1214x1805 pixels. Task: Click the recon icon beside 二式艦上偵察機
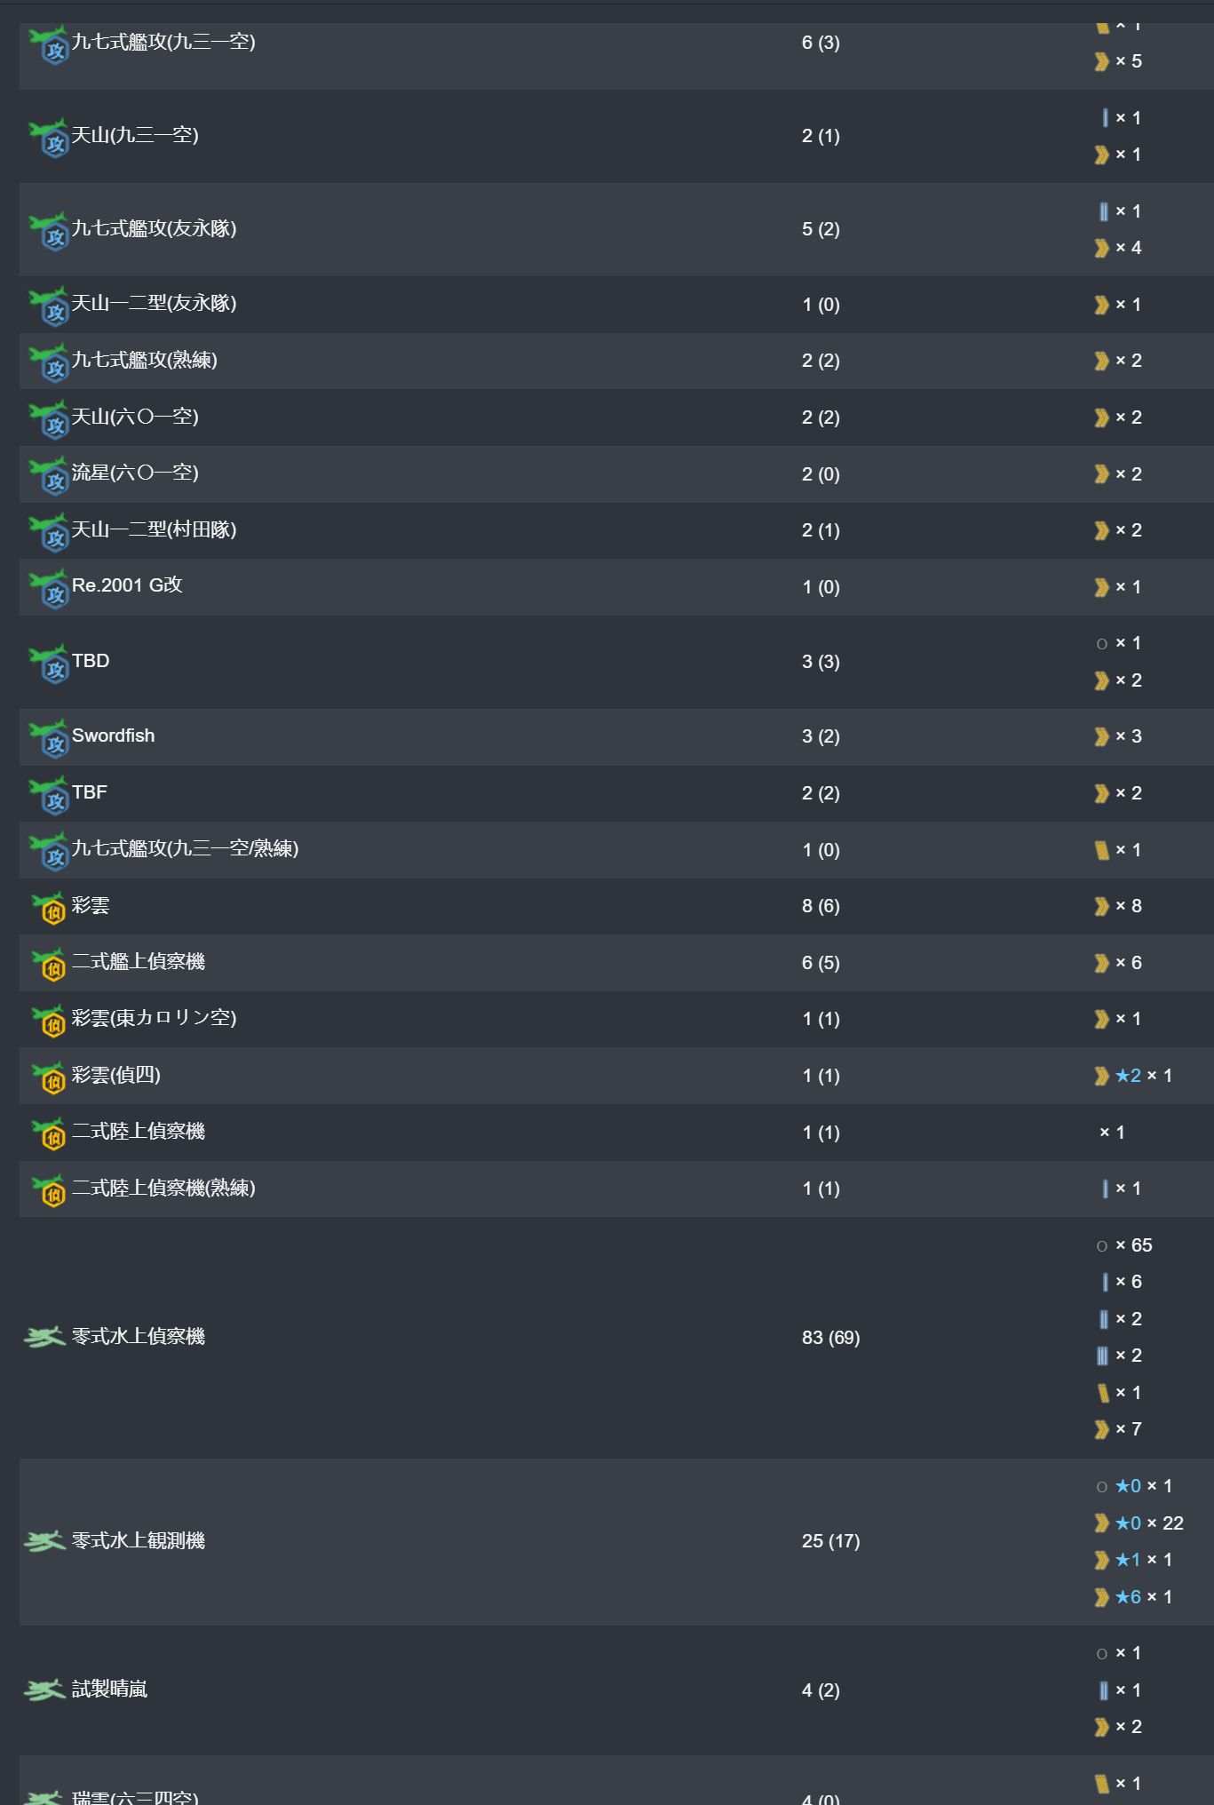coord(48,965)
